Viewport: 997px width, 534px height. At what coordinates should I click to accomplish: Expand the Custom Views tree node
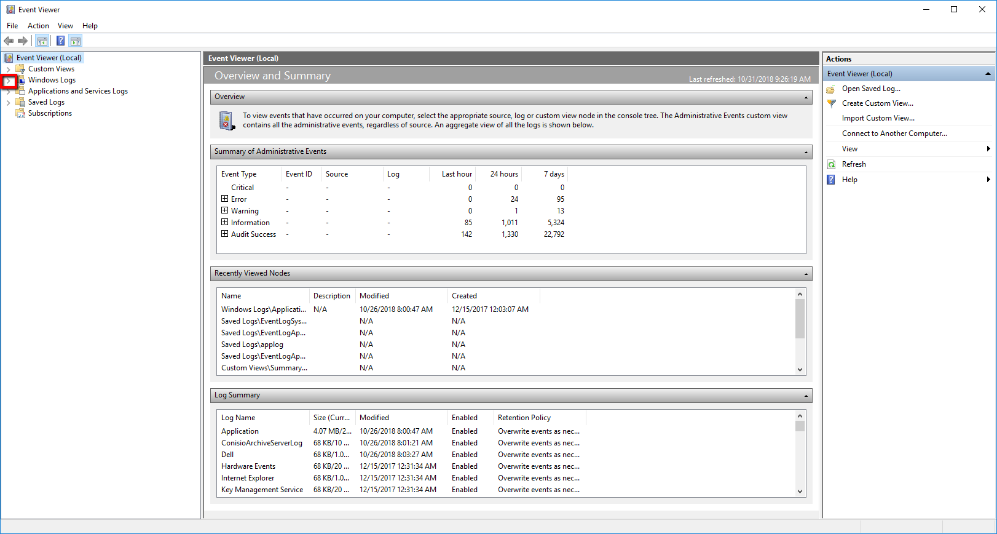8,70
